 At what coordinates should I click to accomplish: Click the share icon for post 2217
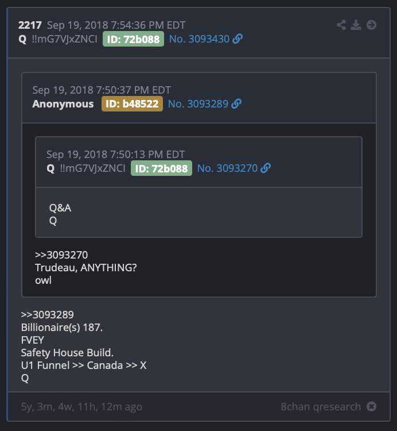coord(341,25)
